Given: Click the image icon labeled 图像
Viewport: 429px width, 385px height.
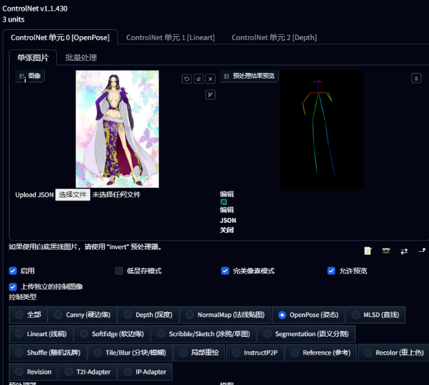Looking at the screenshot, I should tap(22, 76).
